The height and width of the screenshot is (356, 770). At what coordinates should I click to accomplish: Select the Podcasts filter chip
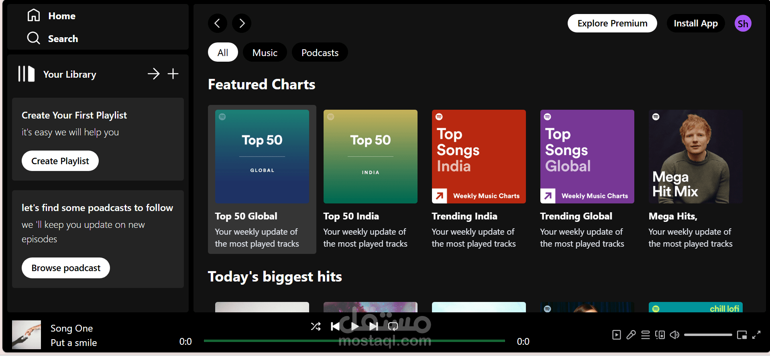(320, 52)
